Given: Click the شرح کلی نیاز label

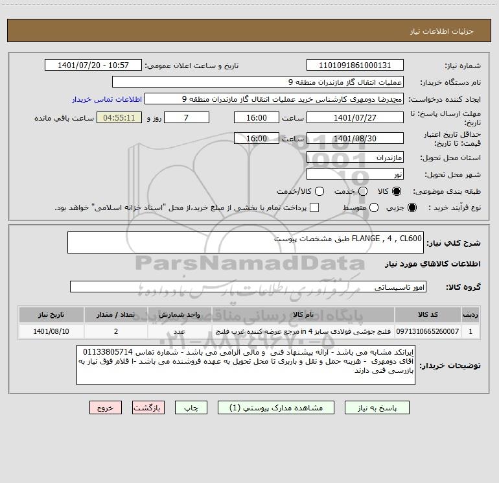Looking at the screenshot, I should point(454,243).
